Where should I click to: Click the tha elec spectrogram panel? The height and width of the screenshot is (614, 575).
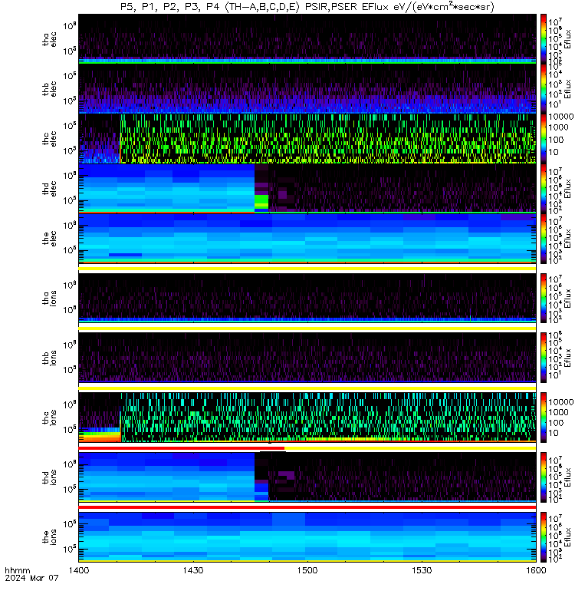[x=307, y=39]
